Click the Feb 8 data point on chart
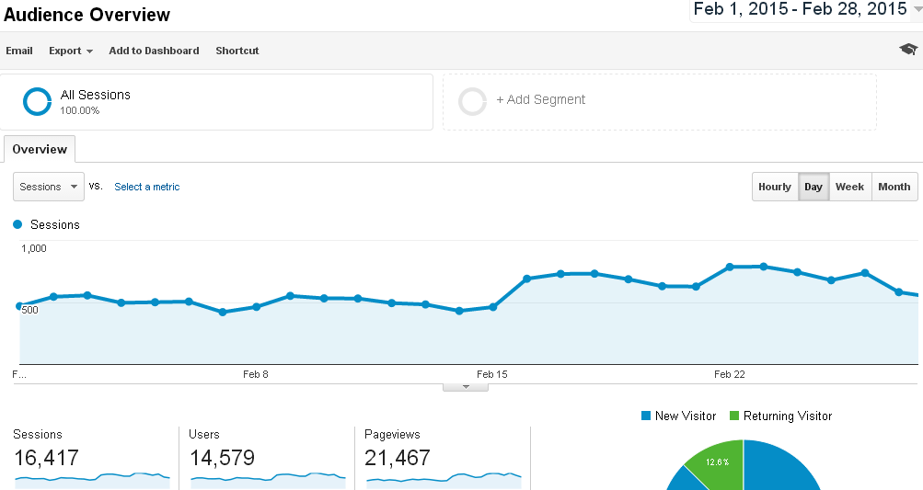This screenshot has width=923, height=490. [257, 306]
